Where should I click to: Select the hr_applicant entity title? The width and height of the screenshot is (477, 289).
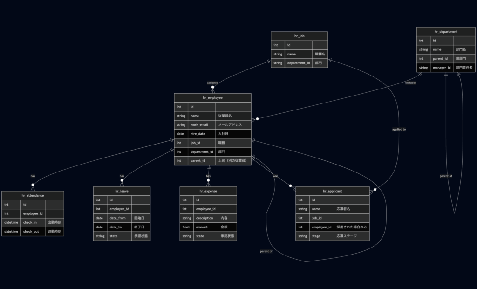(333, 191)
